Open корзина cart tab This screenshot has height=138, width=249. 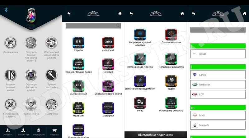tap(54, 132)
